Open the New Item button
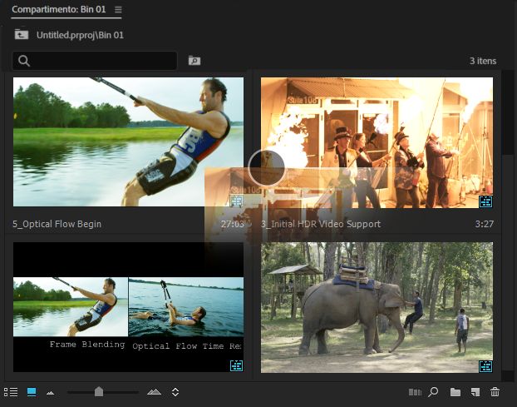 (x=475, y=392)
